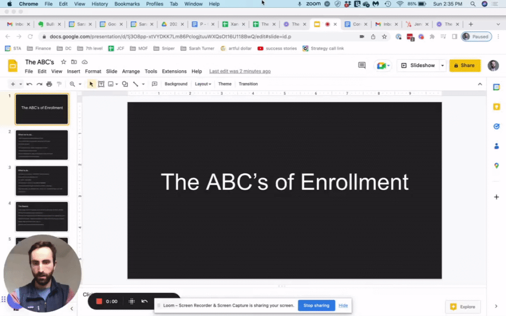Open Contacts side panel icon

(496, 146)
